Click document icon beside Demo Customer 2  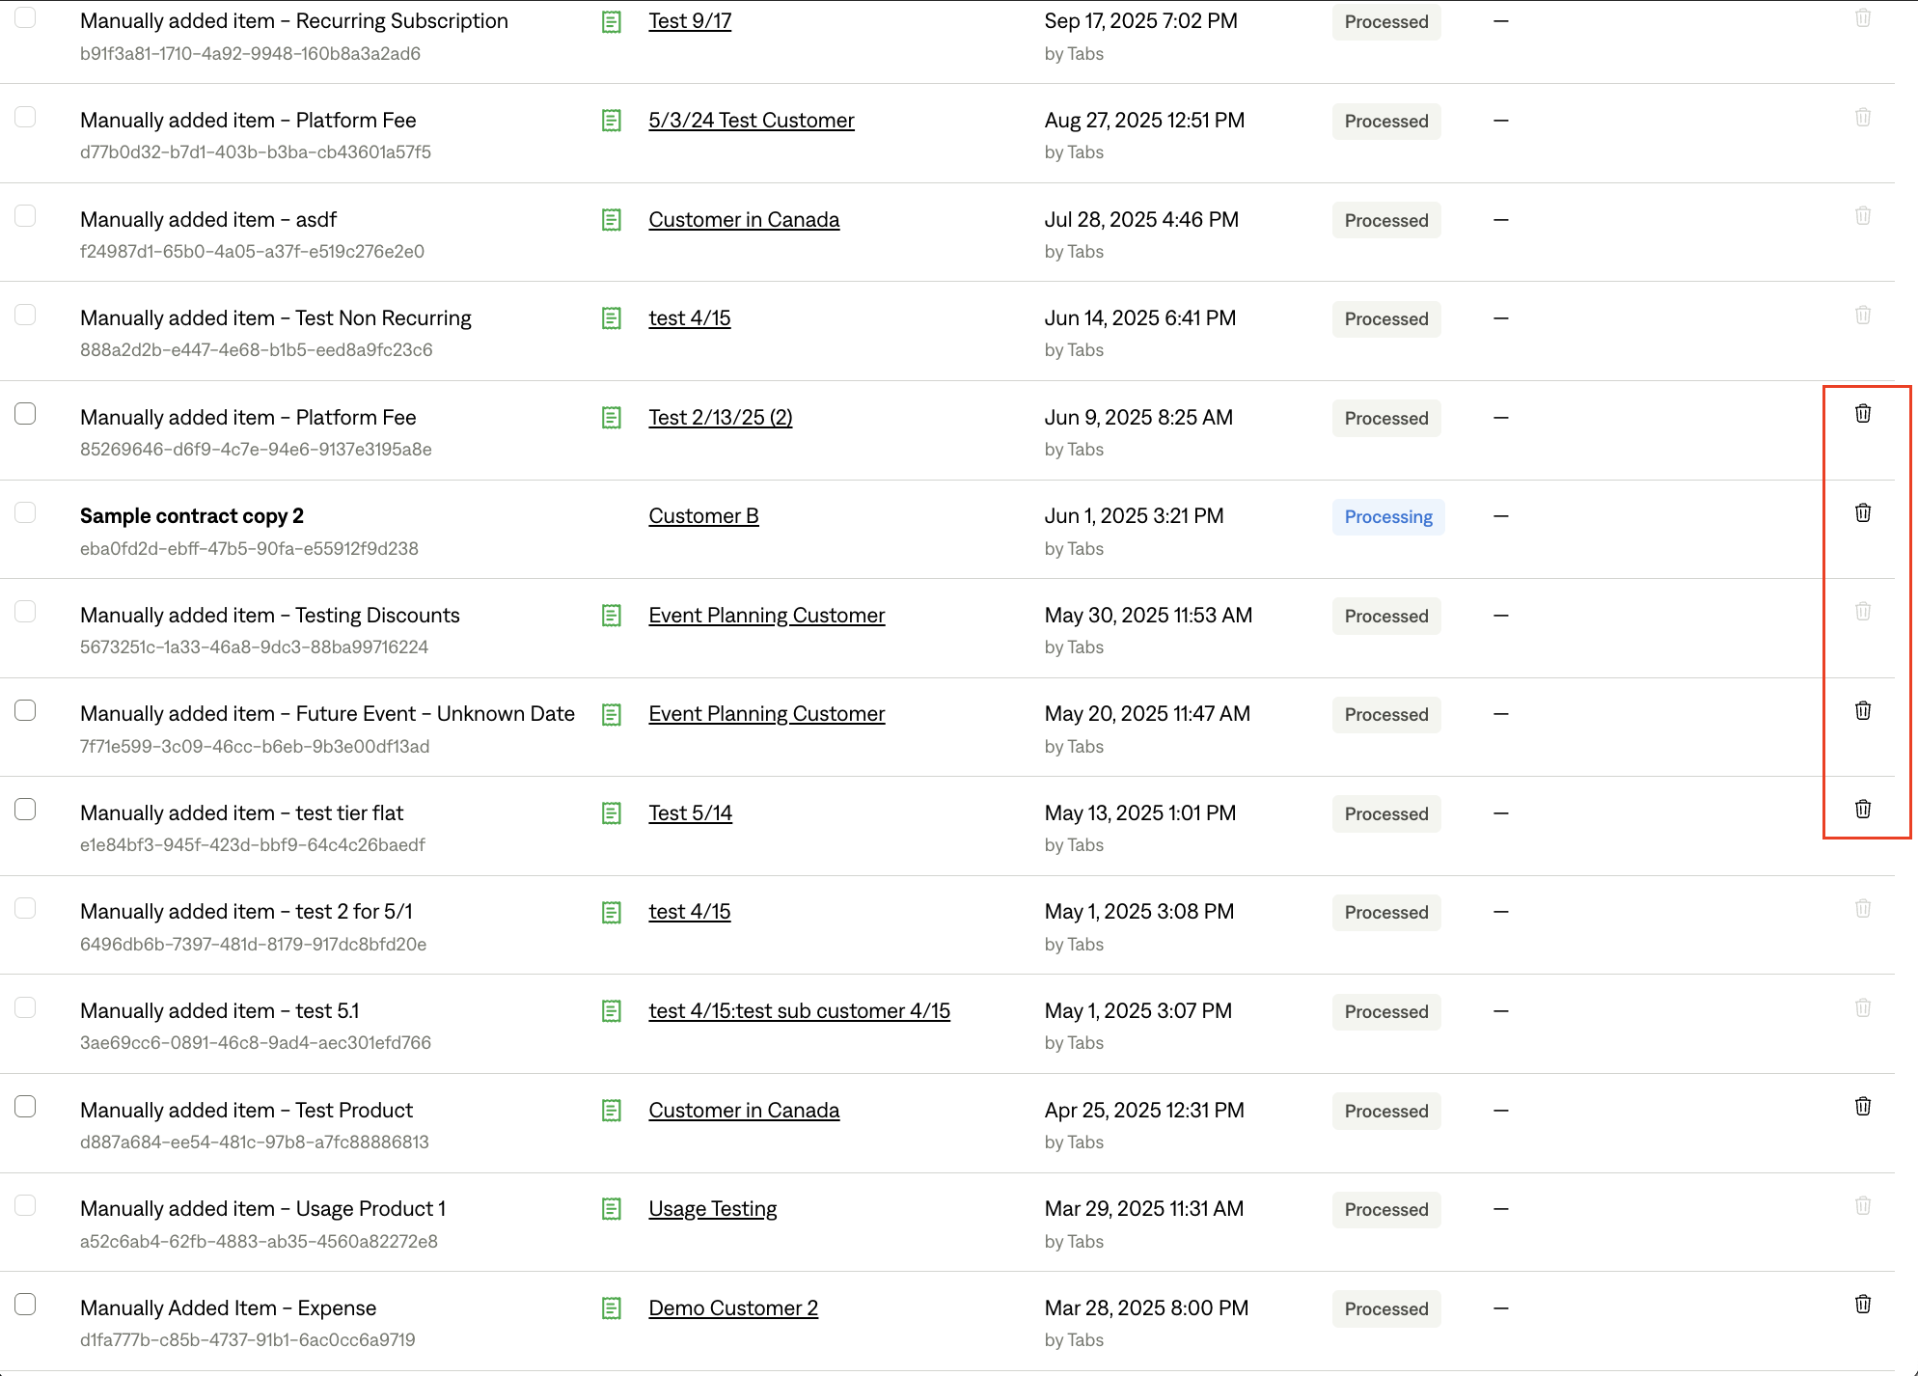tap(611, 1308)
